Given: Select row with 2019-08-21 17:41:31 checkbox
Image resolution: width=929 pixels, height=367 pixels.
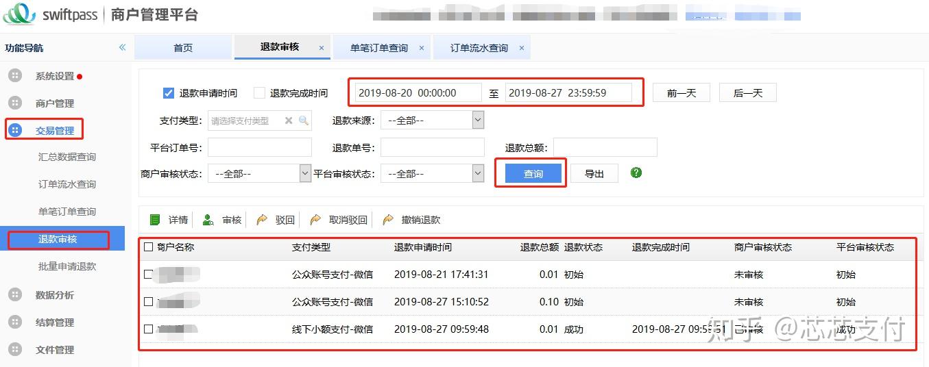Looking at the screenshot, I should 149,275.
